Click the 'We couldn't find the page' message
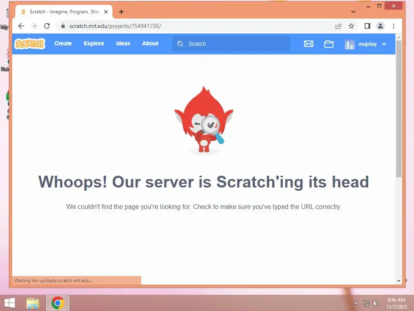414x311 pixels. 204,207
